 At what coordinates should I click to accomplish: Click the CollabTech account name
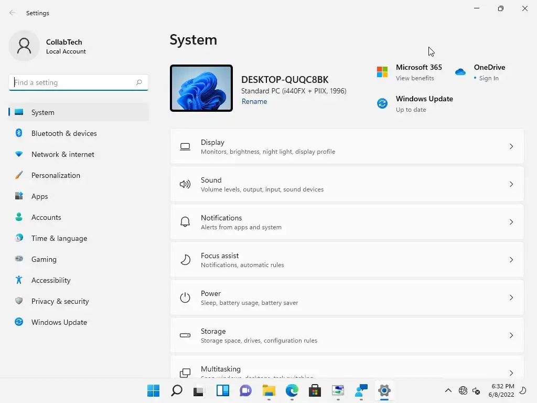point(64,42)
